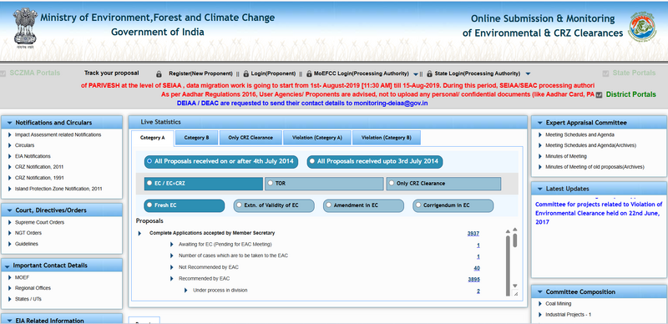Click the arrow bullet beside Guidelines
The height and width of the screenshot is (324, 668).
(10, 244)
